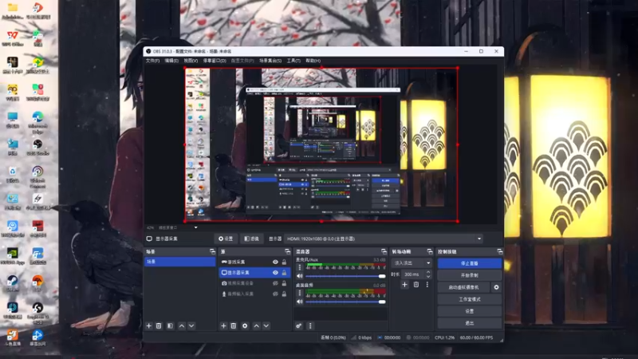This screenshot has height=359, width=638.
Task: Adjust 桌面音频 volume slider
Action: pyautogui.click(x=345, y=302)
